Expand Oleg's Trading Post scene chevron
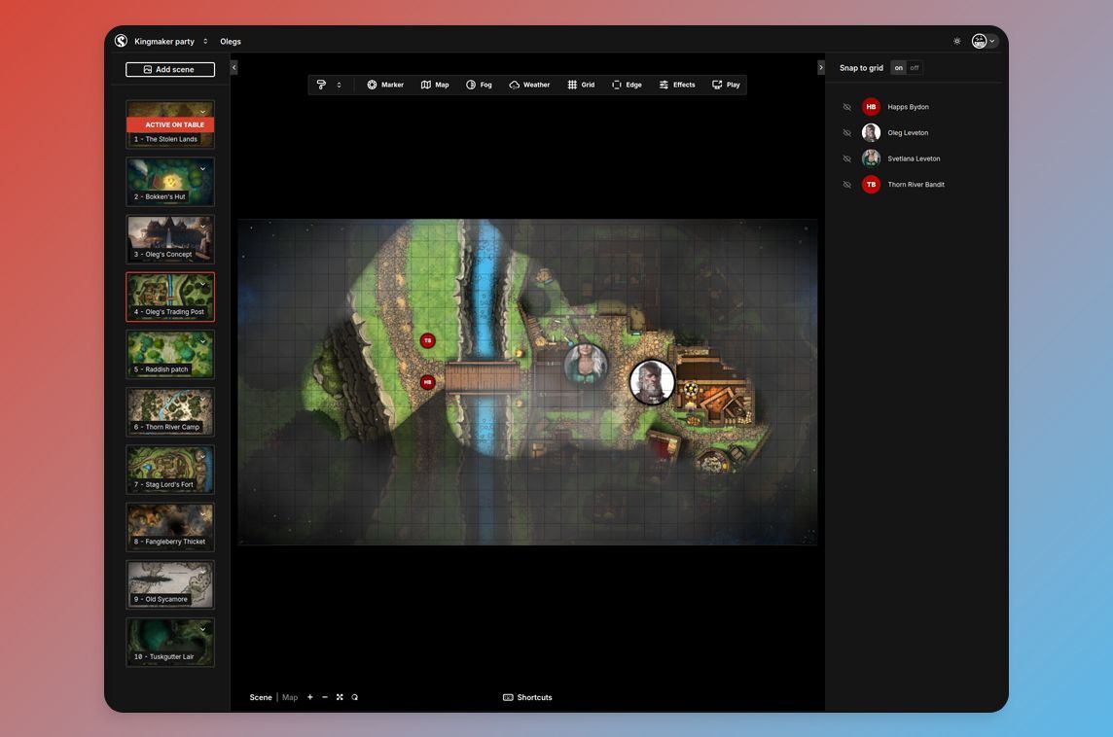This screenshot has width=1113, height=737. [203, 284]
